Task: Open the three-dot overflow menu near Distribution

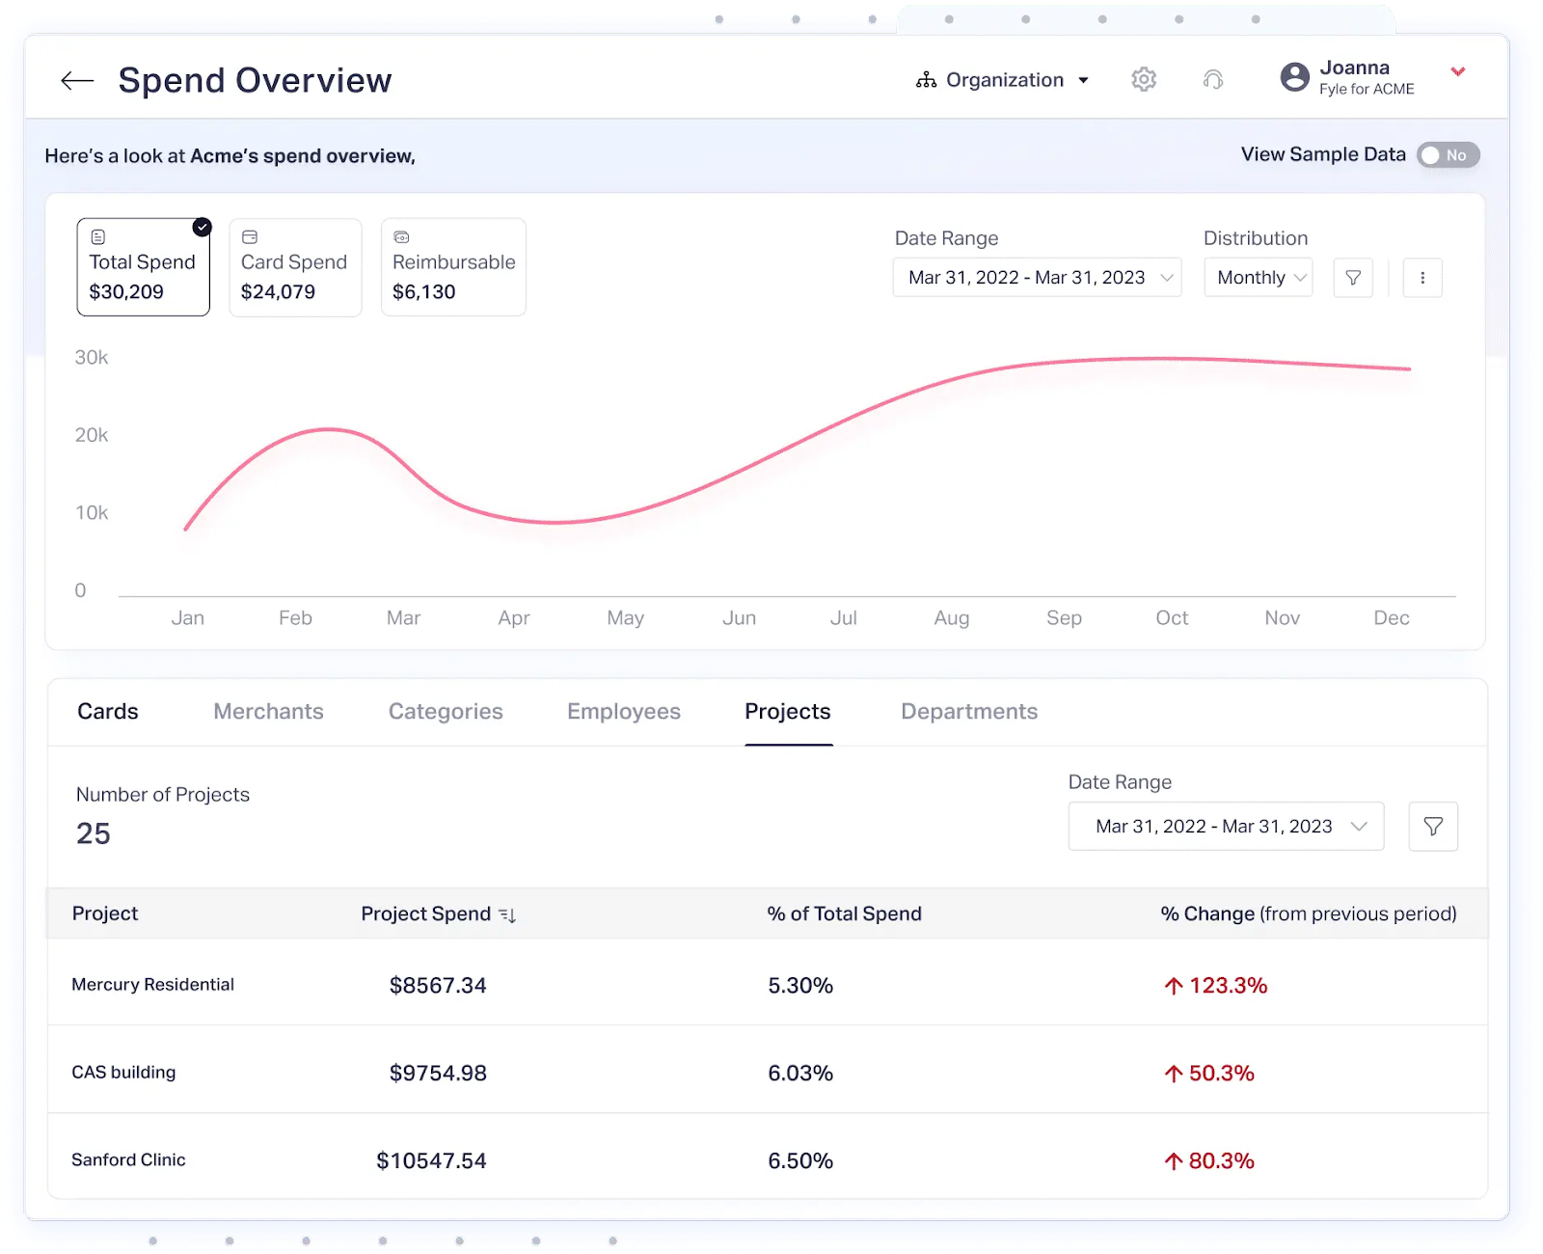Action: pos(1422,277)
